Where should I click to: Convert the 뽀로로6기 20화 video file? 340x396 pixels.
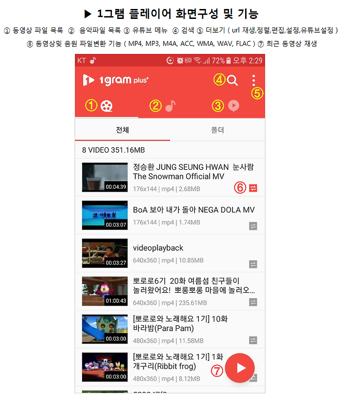[x=253, y=302]
